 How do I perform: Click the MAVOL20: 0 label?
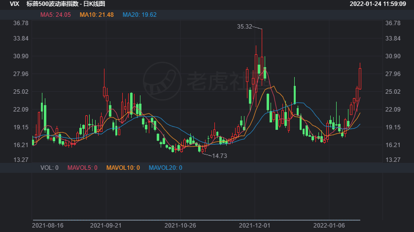pyautogui.click(x=165, y=168)
